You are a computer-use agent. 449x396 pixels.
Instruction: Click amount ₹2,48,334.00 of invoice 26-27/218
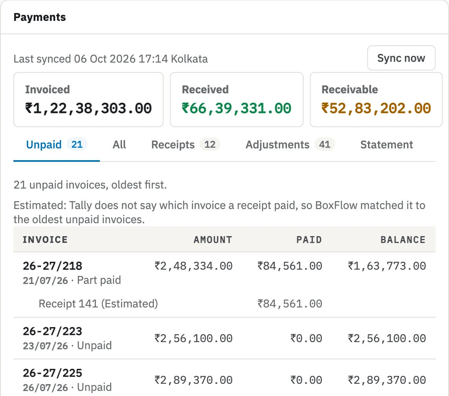193,266
